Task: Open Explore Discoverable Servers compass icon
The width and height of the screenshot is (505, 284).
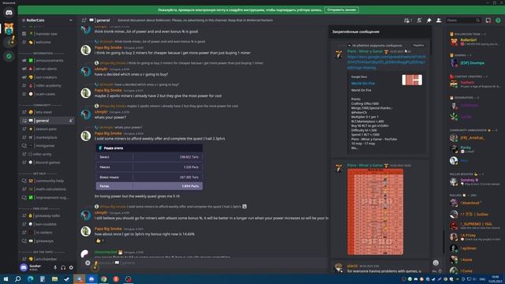Action: point(9,56)
